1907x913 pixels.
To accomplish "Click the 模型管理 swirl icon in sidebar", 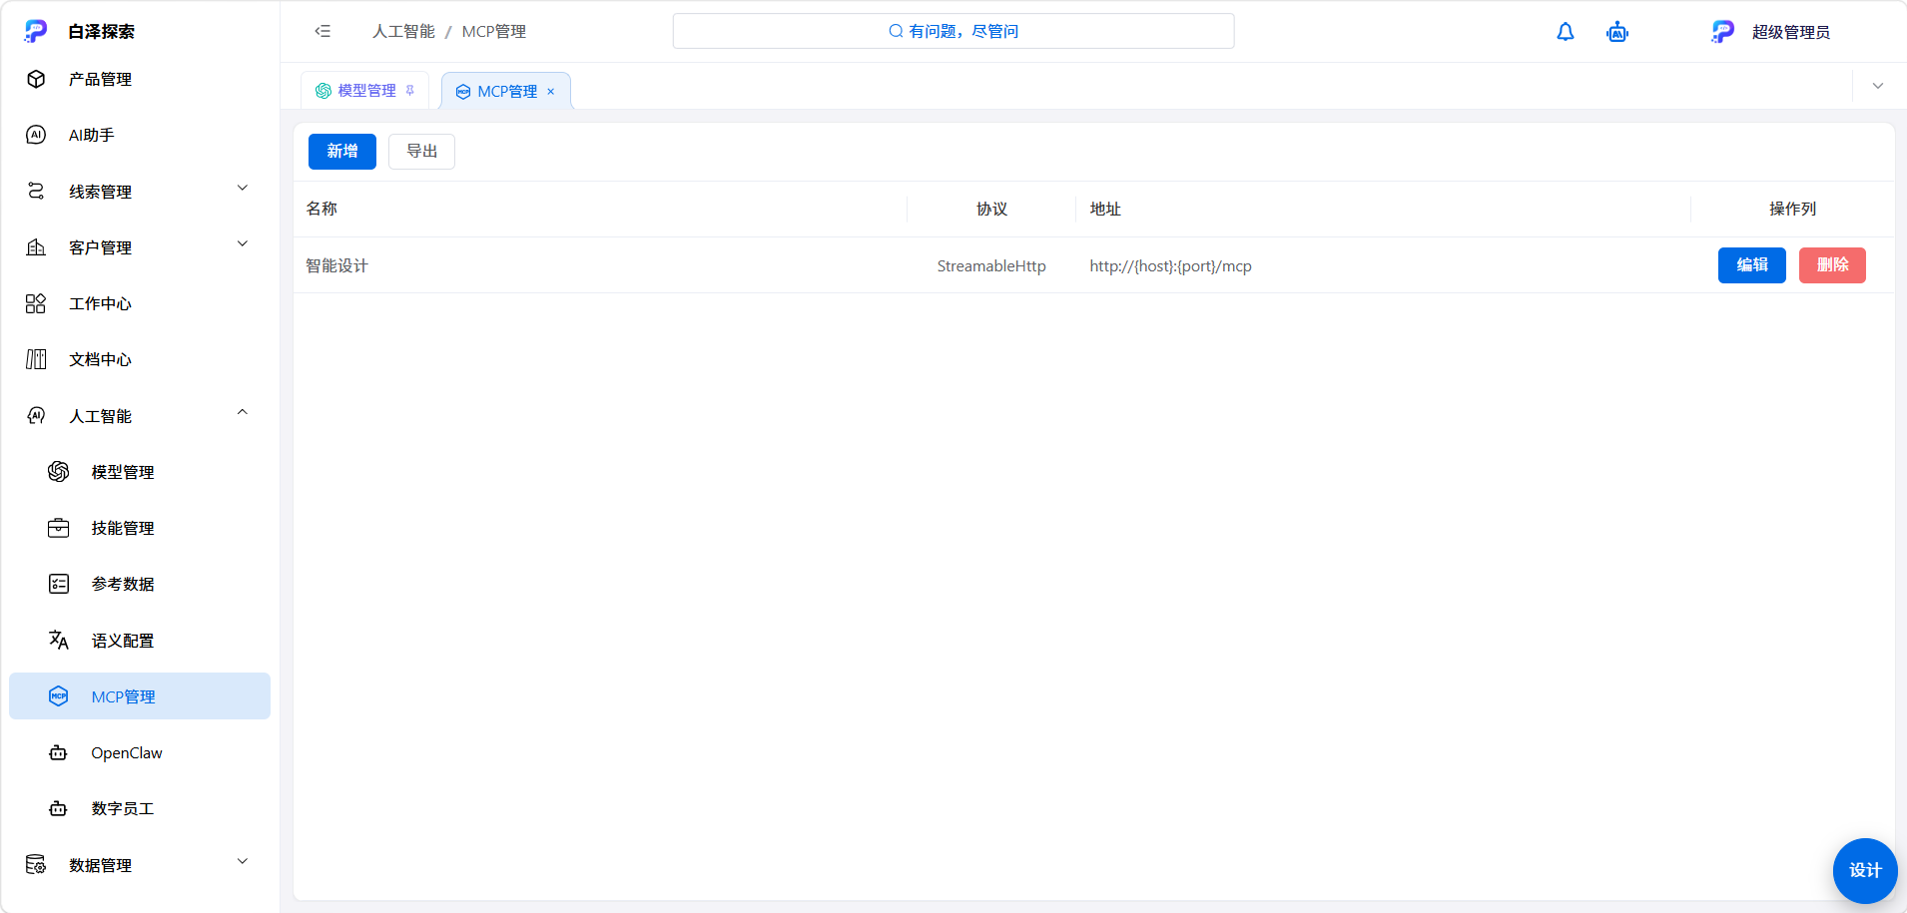I will [59, 471].
